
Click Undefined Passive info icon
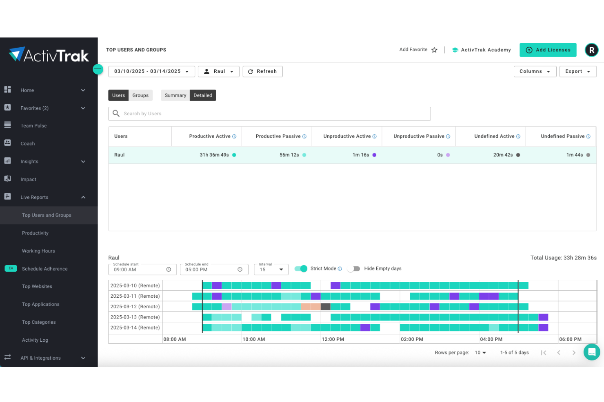point(588,136)
